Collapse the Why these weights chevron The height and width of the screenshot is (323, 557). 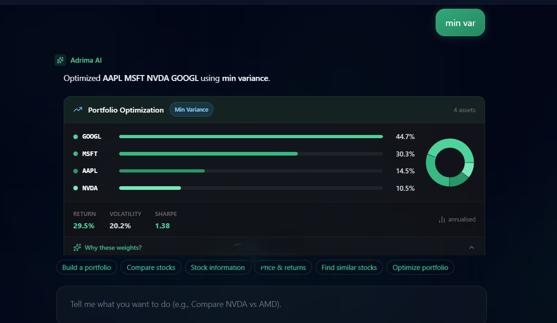coord(472,248)
